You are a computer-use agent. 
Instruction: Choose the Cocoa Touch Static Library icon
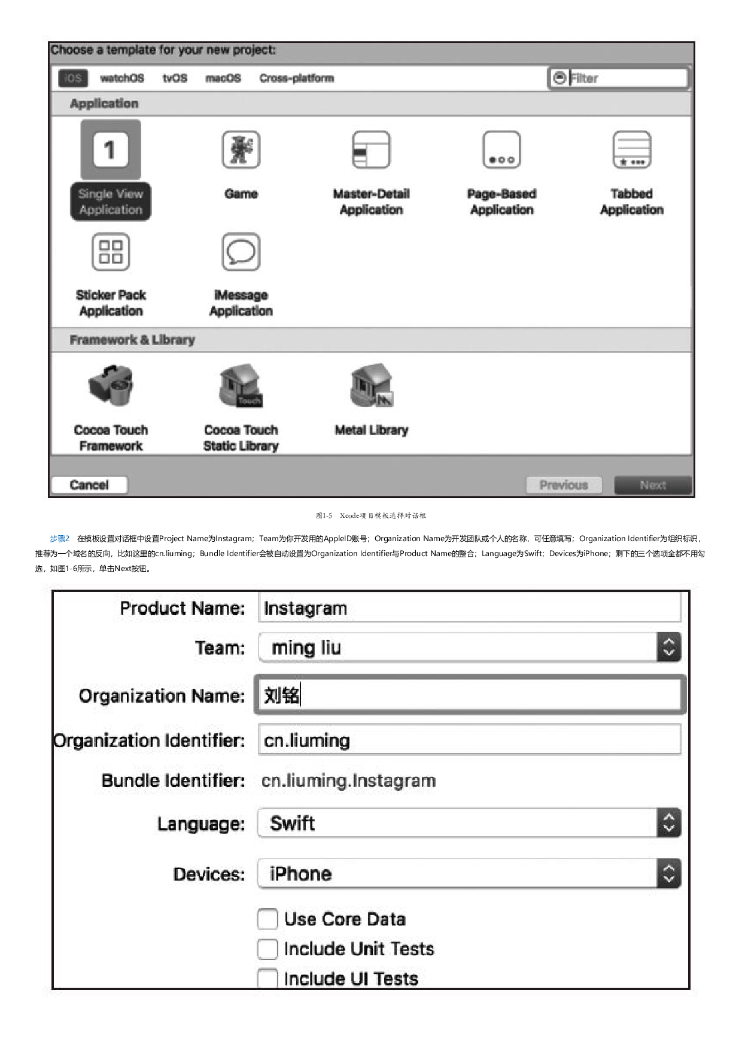241,386
